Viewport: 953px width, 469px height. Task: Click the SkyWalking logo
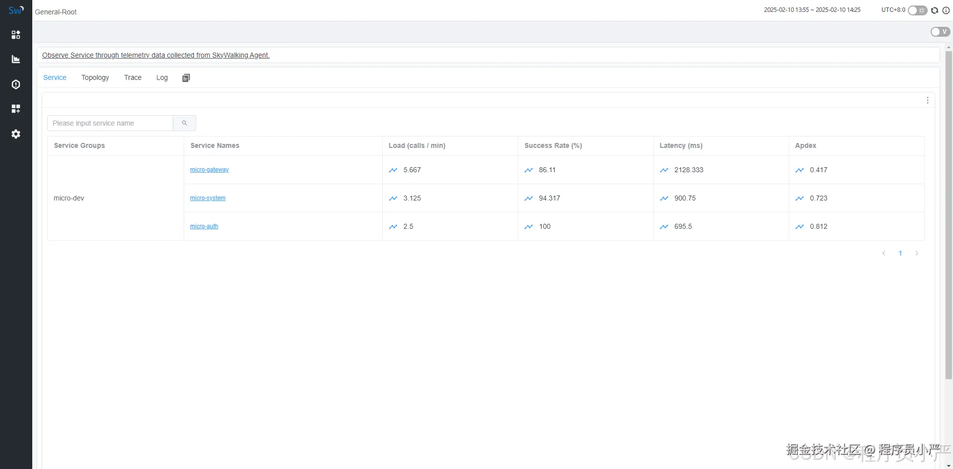16,10
